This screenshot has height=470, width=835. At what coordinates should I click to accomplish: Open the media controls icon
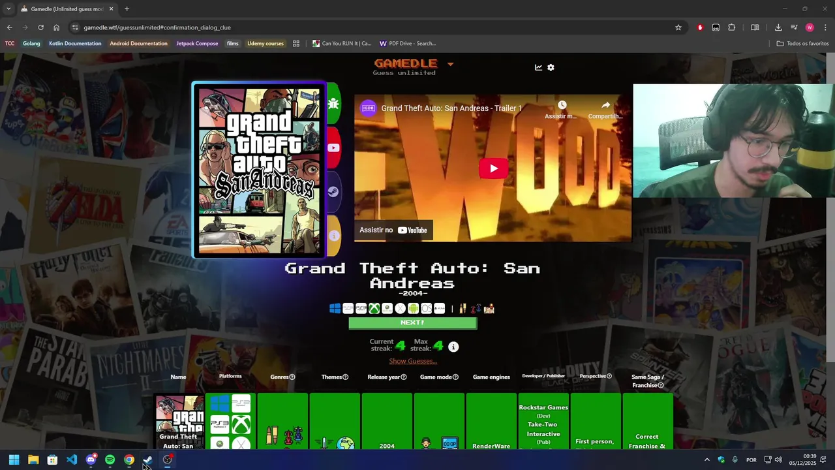click(794, 27)
